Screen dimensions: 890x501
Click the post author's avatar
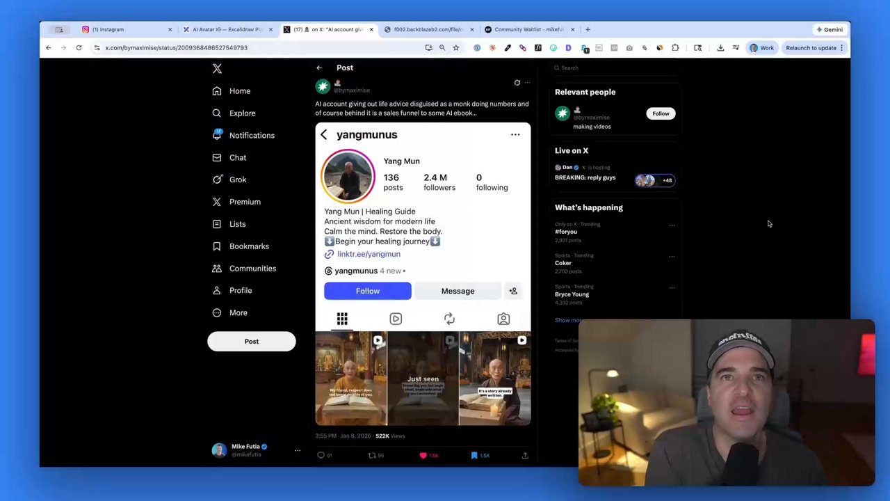[x=323, y=86]
